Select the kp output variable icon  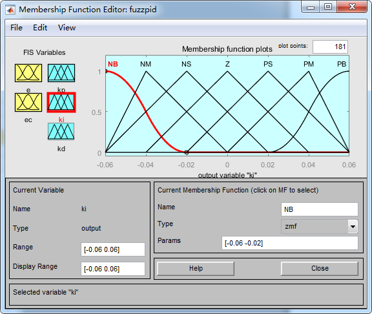61,73
